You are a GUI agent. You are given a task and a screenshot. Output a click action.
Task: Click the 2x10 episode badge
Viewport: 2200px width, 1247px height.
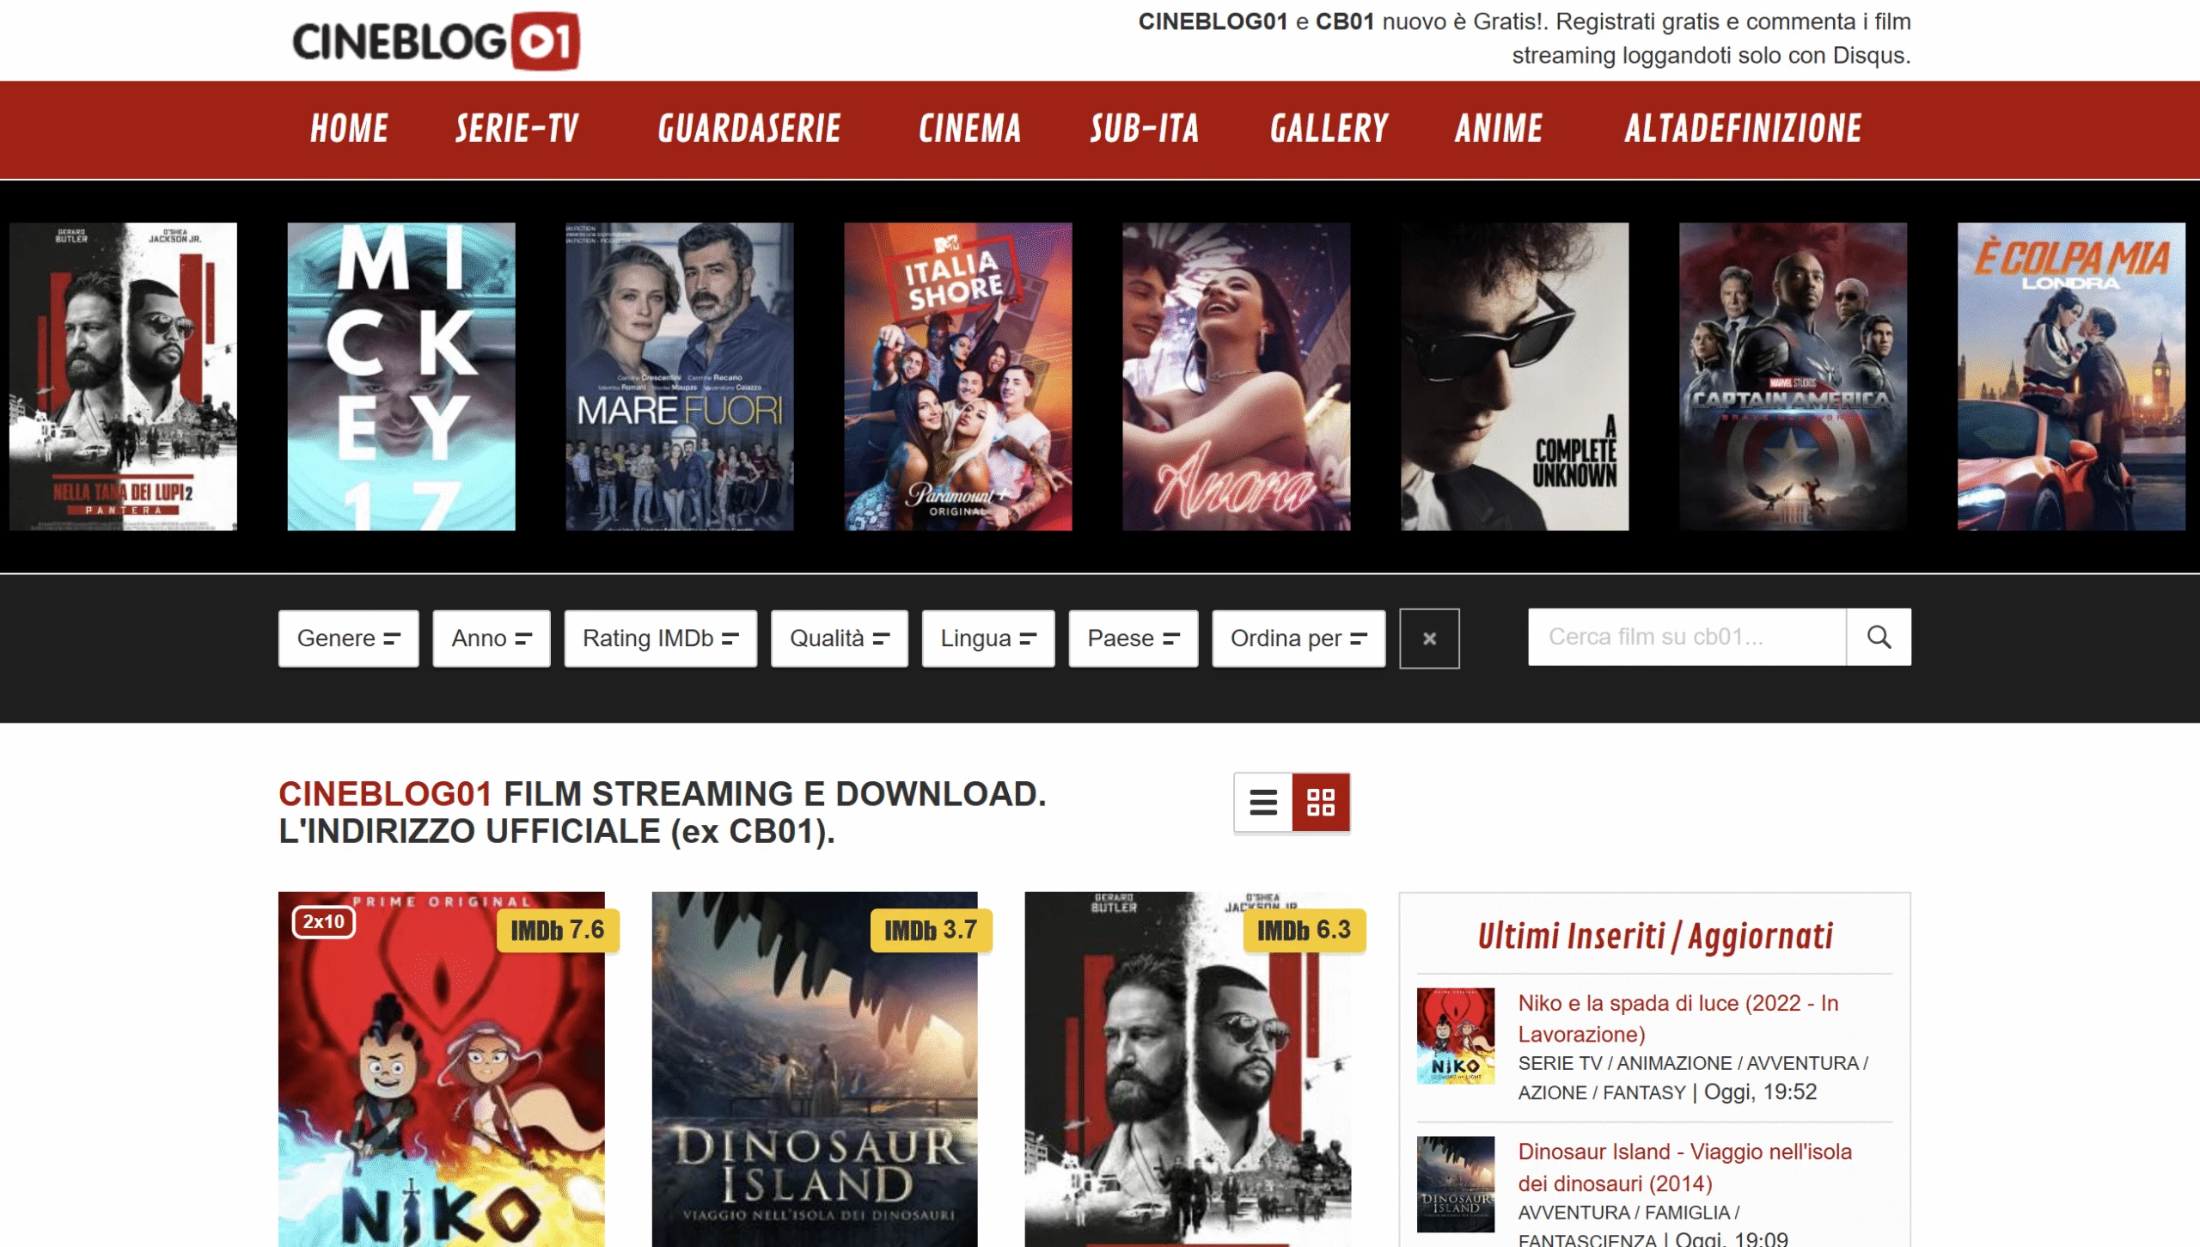click(324, 921)
